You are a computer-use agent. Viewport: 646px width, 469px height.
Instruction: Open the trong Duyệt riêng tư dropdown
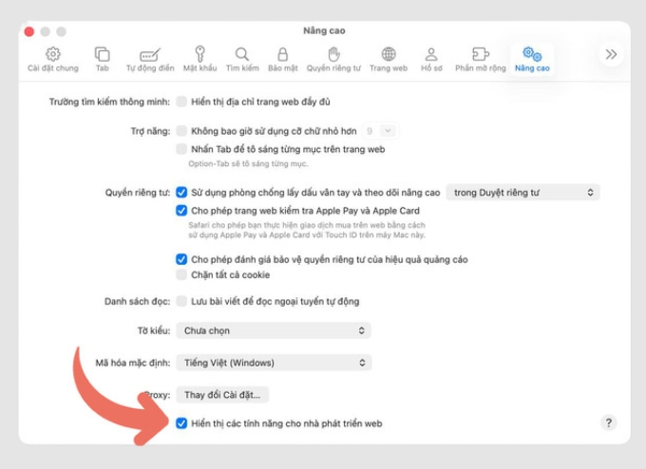(522, 193)
